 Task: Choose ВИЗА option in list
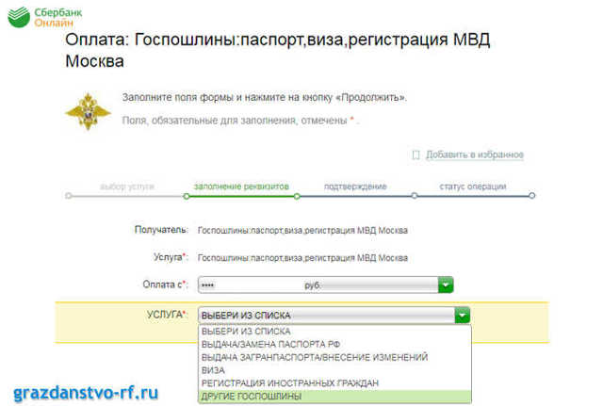(x=334, y=370)
